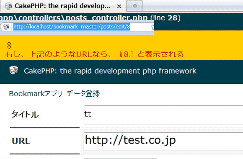243x159 pixels.
Task: Click the debug output value 8
Action: (9, 45)
